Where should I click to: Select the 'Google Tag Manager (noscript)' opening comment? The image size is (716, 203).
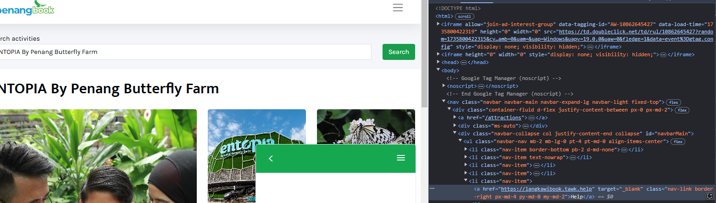[x=504, y=78]
